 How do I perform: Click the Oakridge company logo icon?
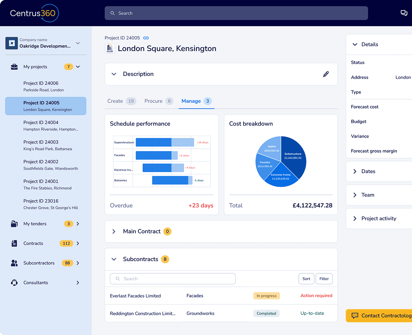tap(12, 43)
